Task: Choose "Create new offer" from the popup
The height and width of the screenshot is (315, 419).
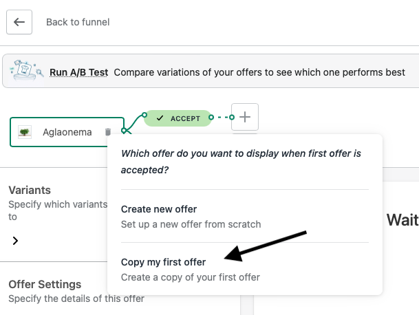Action: (x=159, y=209)
